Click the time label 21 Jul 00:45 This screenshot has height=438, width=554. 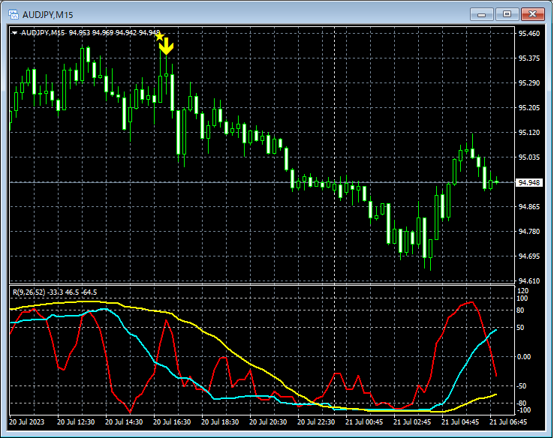pyautogui.click(x=364, y=422)
